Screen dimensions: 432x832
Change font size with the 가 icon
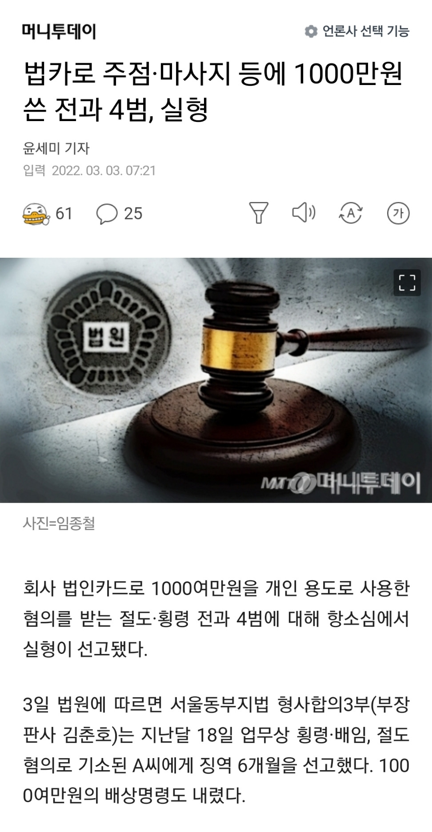[x=398, y=213]
